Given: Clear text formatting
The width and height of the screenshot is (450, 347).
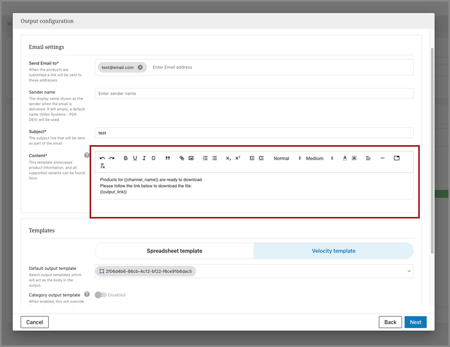Looking at the screenshot, I should coord(103,166).
